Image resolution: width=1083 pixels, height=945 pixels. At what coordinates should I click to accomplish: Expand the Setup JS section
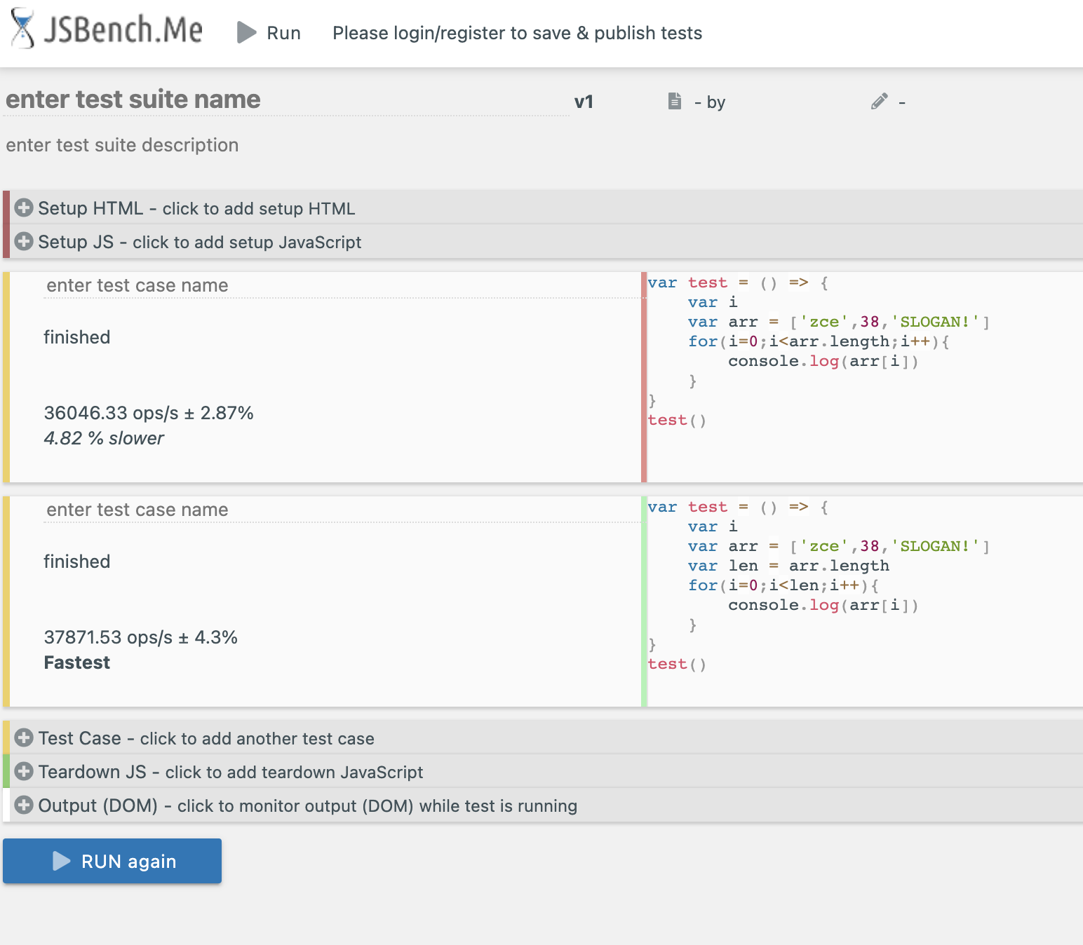pos(200,242)
